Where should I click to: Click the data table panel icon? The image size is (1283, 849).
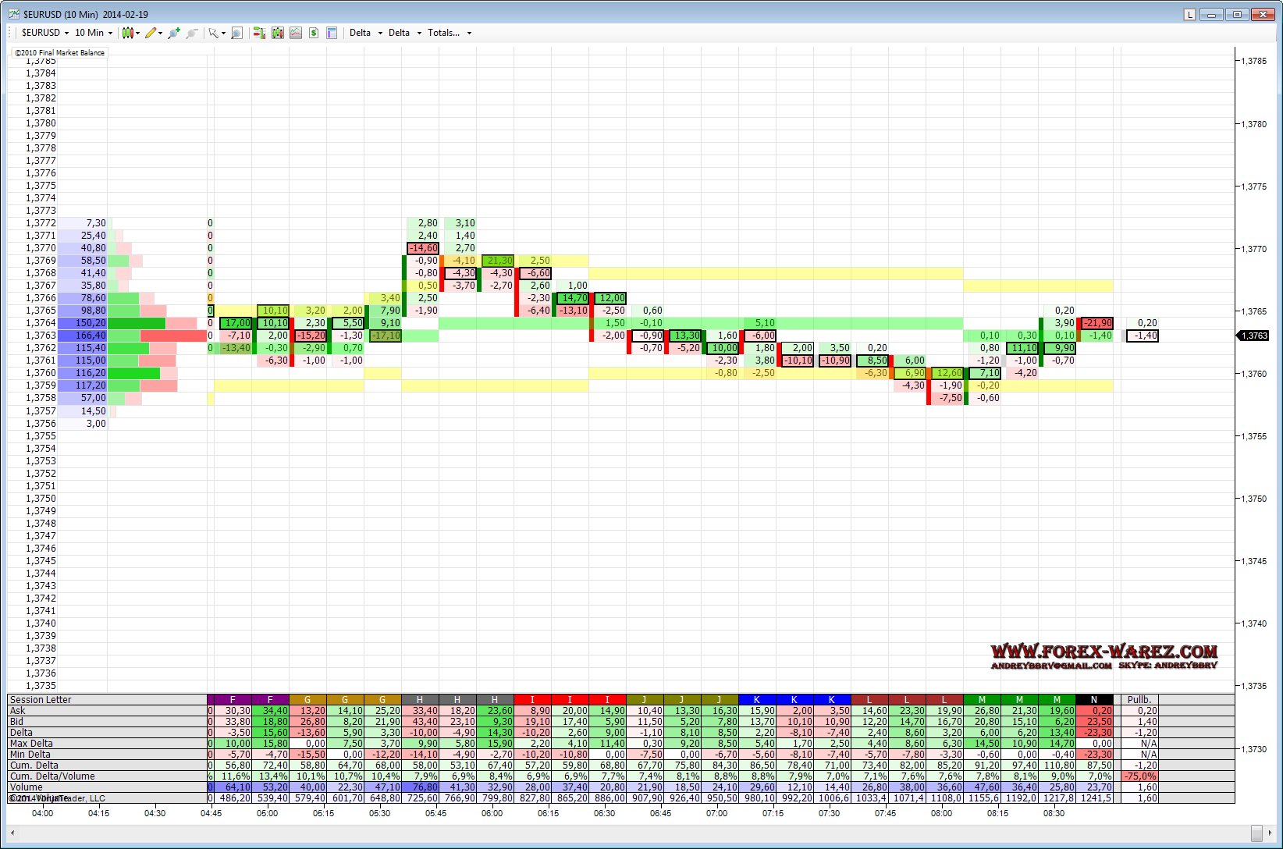(x=332, y=33)
